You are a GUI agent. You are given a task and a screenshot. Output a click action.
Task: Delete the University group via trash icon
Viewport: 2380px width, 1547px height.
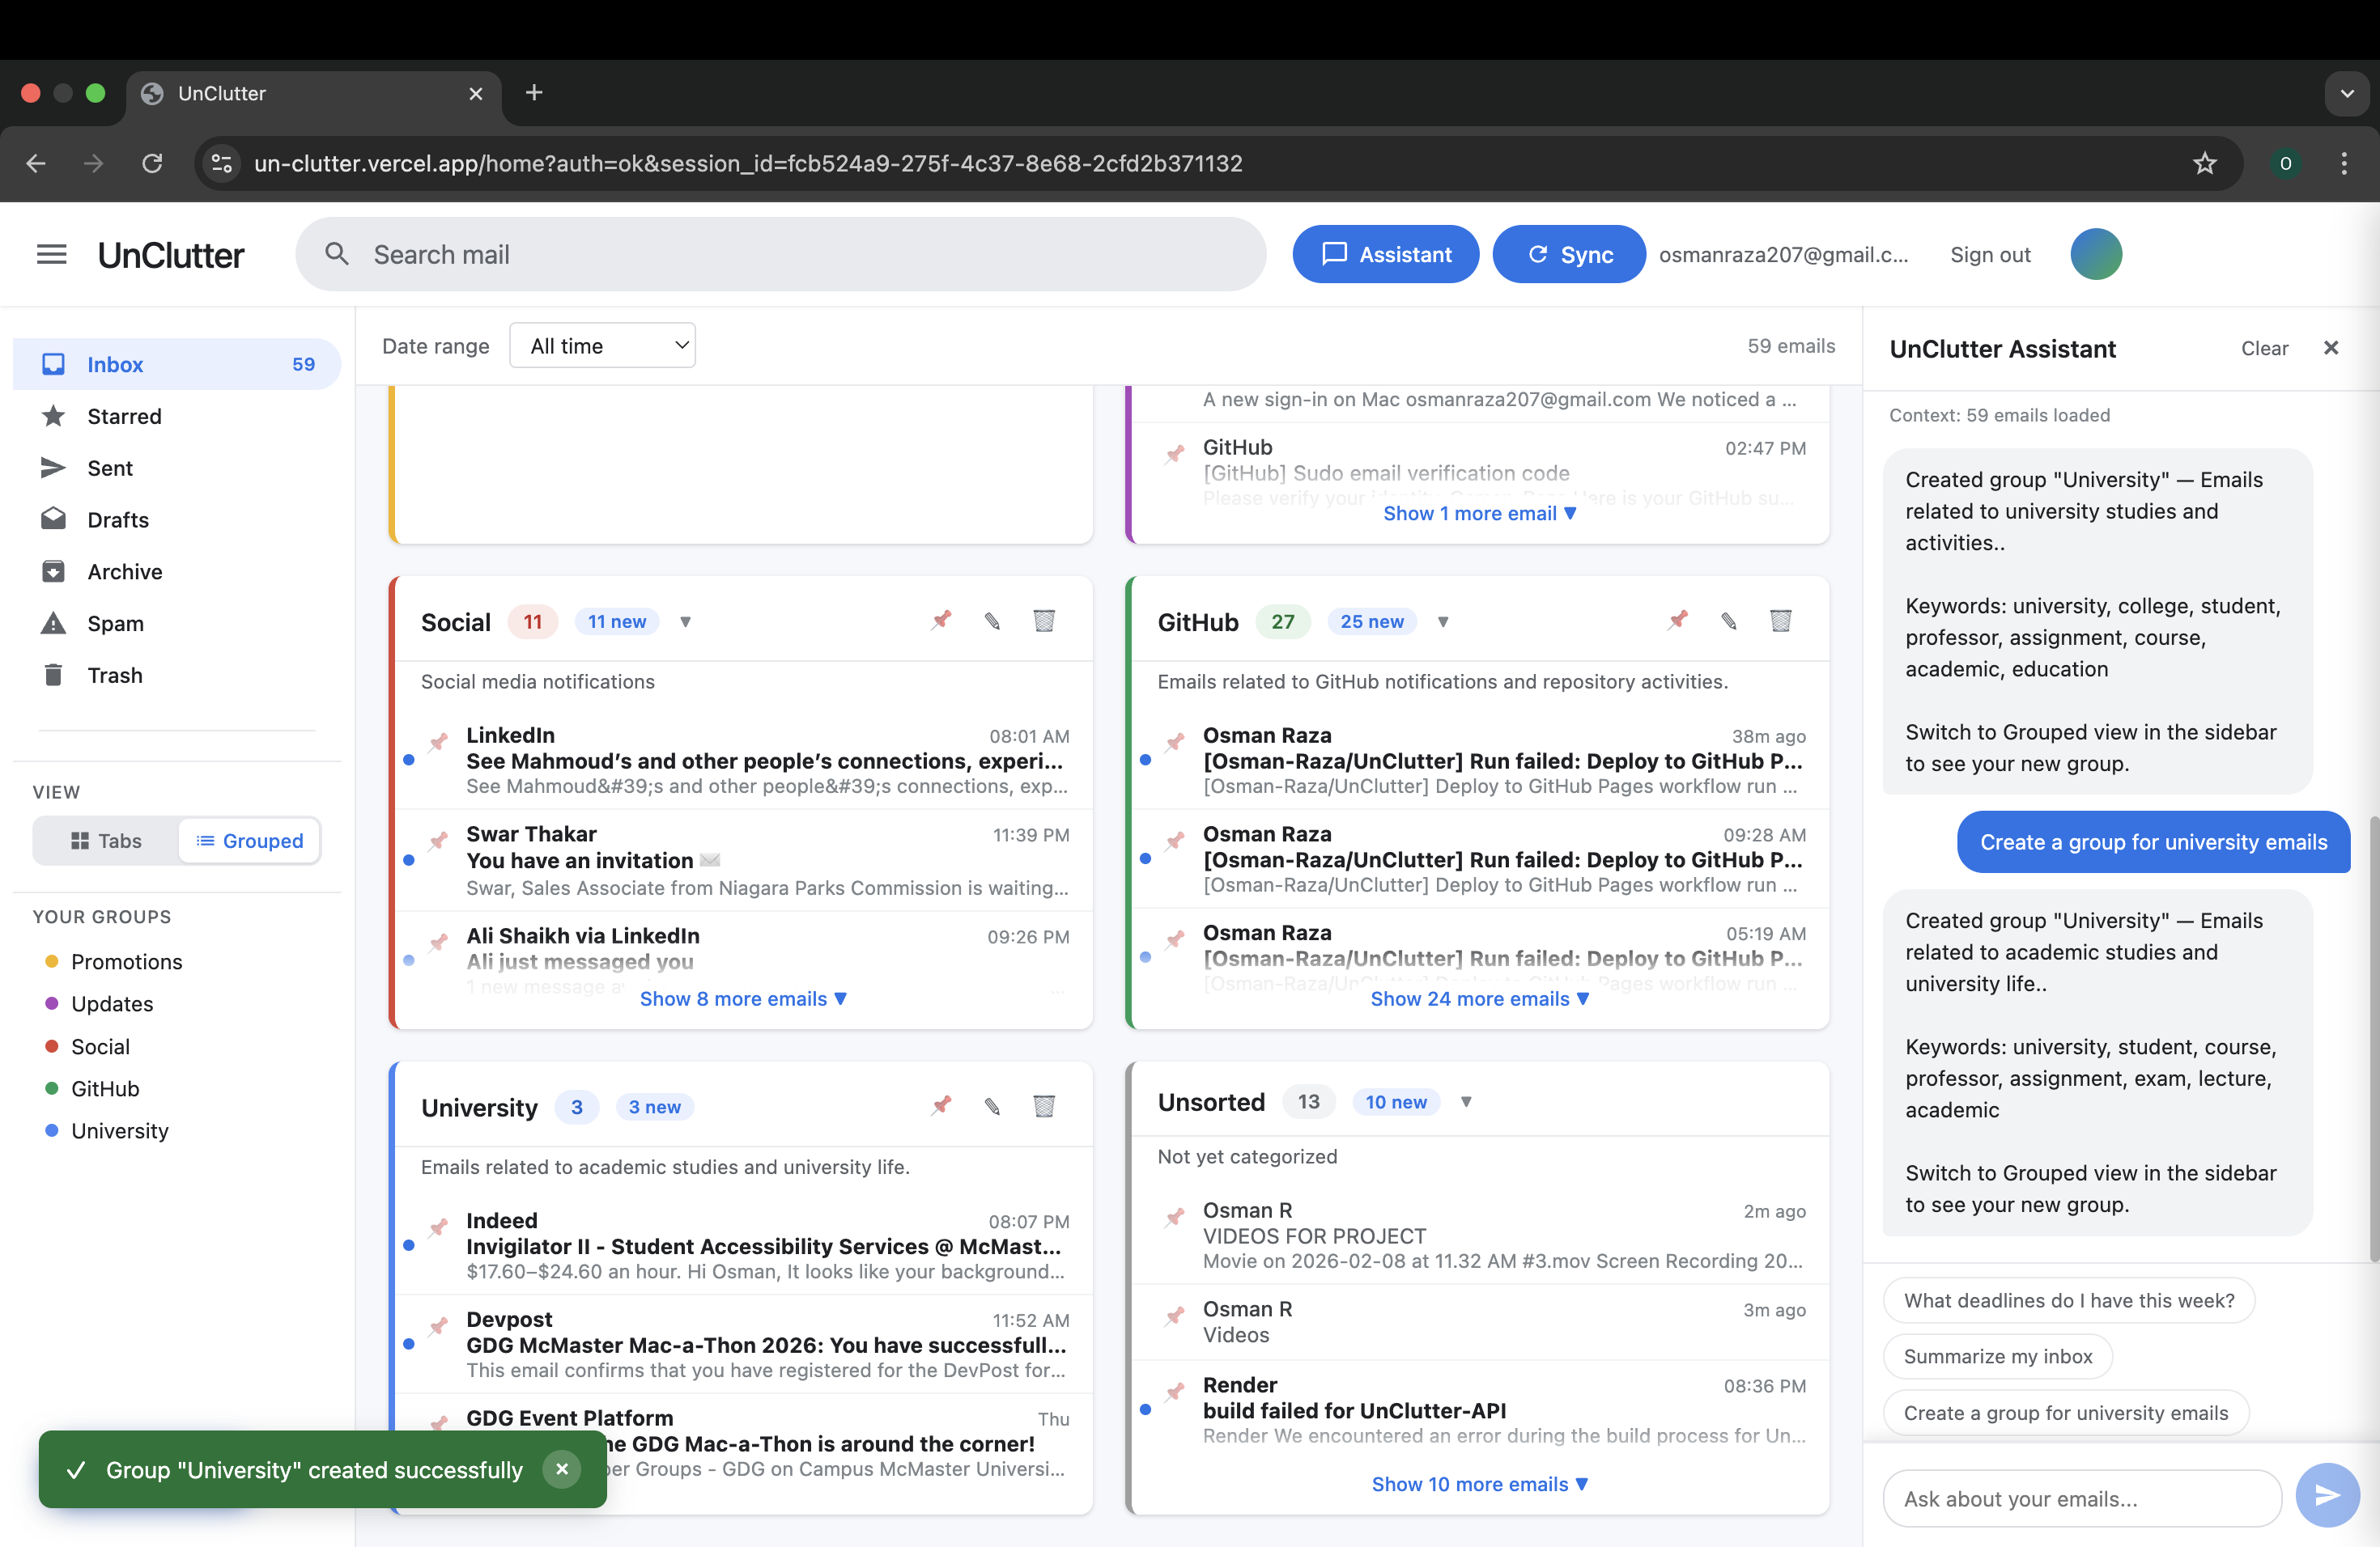pyautogui.click(x=1044, y=1105)
